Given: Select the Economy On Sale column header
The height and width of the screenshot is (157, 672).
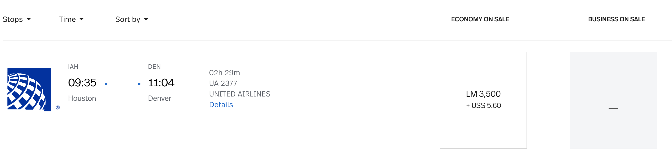Looking at the screenshot, I should click(480, 19).
